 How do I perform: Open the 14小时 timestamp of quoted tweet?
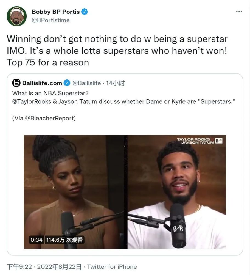point(115,83)
